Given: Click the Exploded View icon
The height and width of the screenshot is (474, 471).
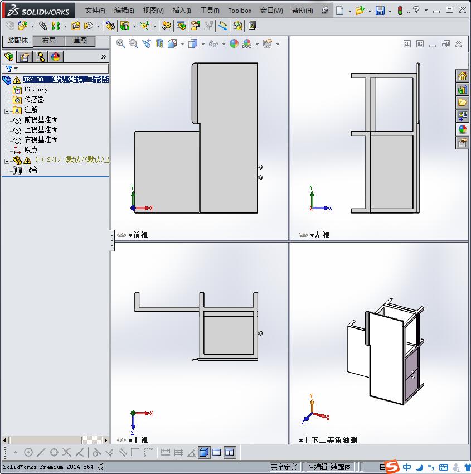Looking at the screenshot, I should coord(196,26).
